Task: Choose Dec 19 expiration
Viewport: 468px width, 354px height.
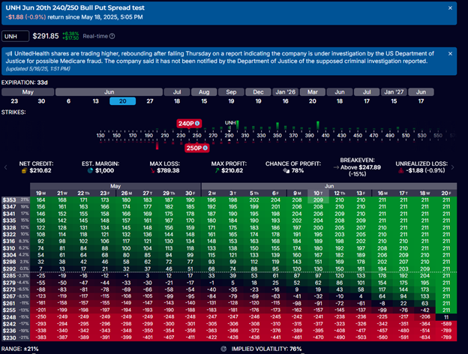Action: coord(259,101)
